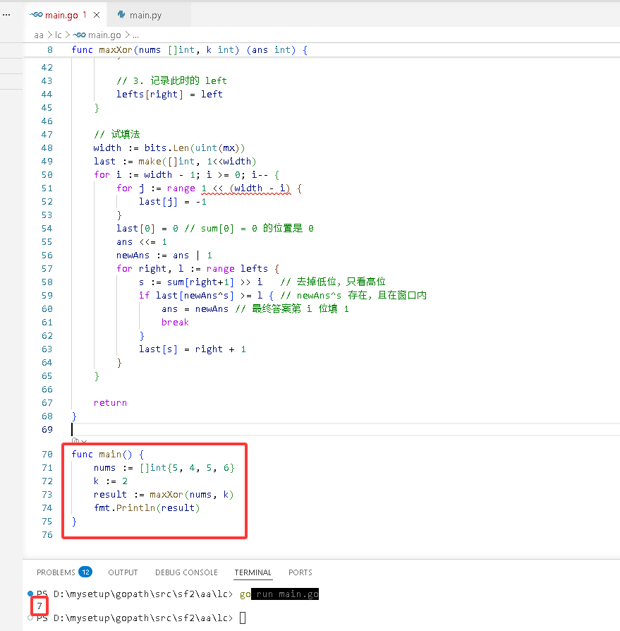Click the Go file icon on main.go tab
The height and width of the screenshot is (631, 620).
tap(36, 15)
